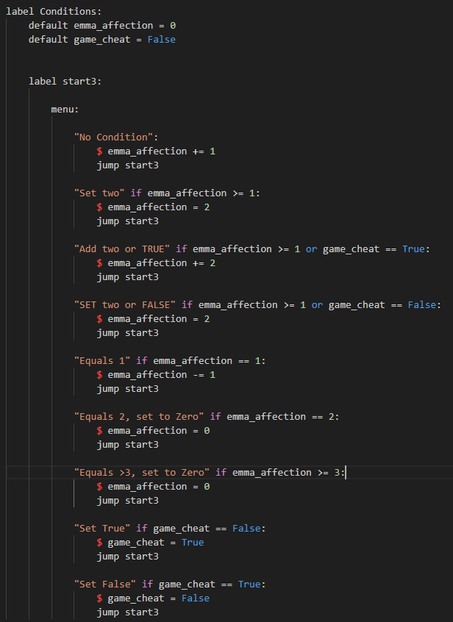Click the "Add two or TRUE" string
Viewport: 453px width, 622px height.
point(122,249)
